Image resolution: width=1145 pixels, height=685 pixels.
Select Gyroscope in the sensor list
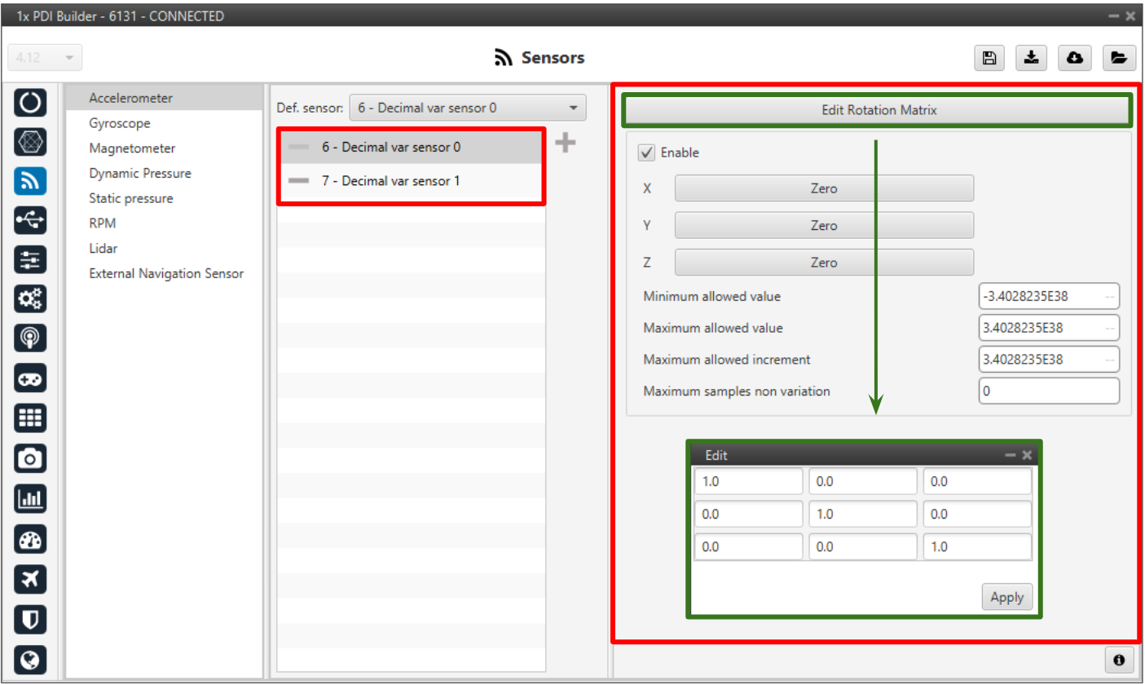(x=120, y=123)
